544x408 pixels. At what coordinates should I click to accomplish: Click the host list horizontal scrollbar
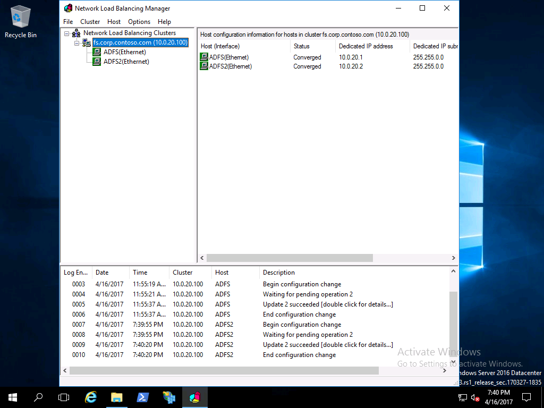point(290,258)
